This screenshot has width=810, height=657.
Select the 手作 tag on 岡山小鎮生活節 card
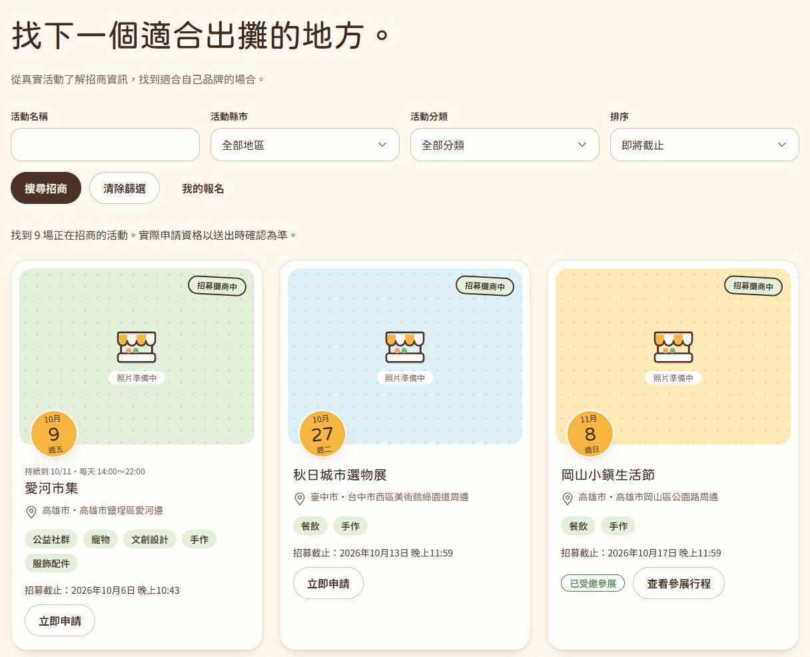click(x=619, y=526)
